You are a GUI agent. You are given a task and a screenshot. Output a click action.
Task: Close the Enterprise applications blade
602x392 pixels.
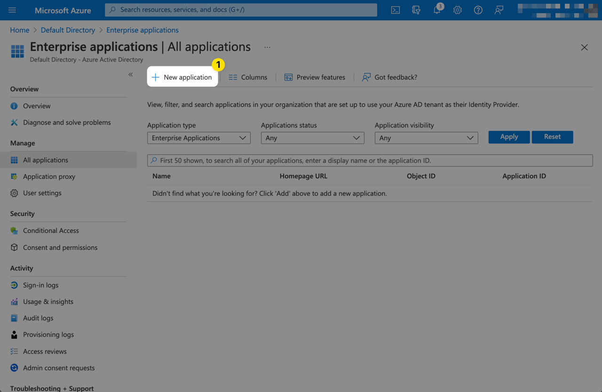pos(584,48)
